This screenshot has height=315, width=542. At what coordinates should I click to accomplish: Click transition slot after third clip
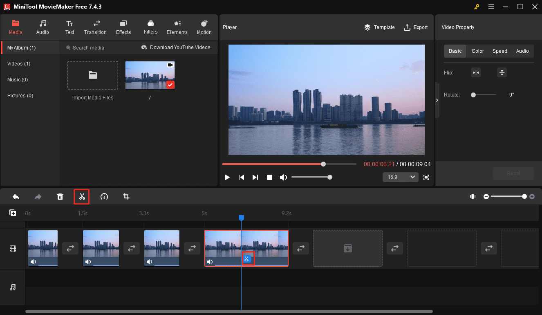[x=192, y=248]
